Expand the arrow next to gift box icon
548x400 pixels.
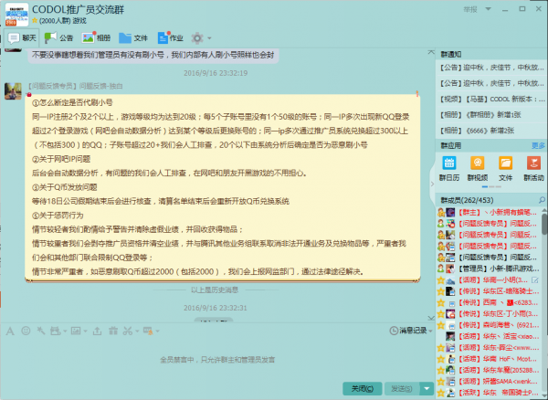(65, 332)
